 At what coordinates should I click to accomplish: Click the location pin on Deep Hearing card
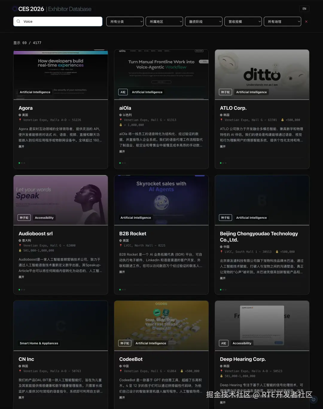tap(222, 371)
